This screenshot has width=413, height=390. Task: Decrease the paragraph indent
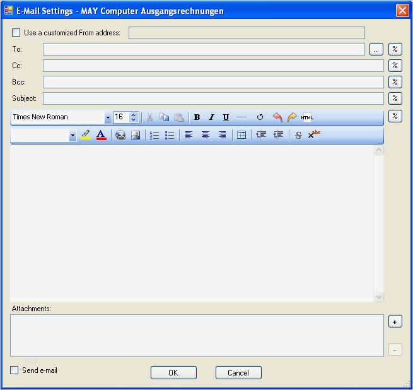coord(261,135)
